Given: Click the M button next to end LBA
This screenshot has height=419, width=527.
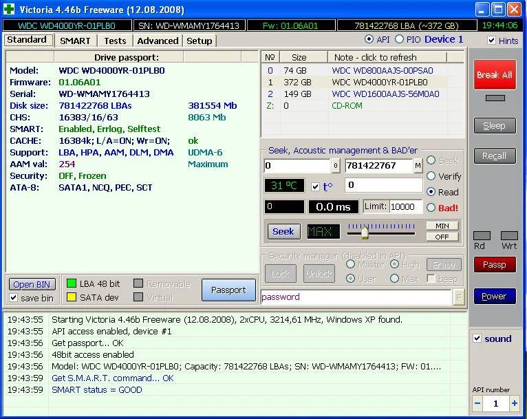Looking at the screenshot, I should tap(418, 166).
